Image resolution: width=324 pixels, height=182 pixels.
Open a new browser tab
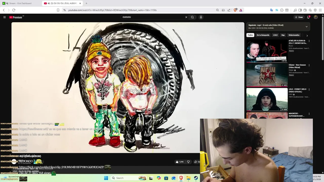tap(86, 3)
